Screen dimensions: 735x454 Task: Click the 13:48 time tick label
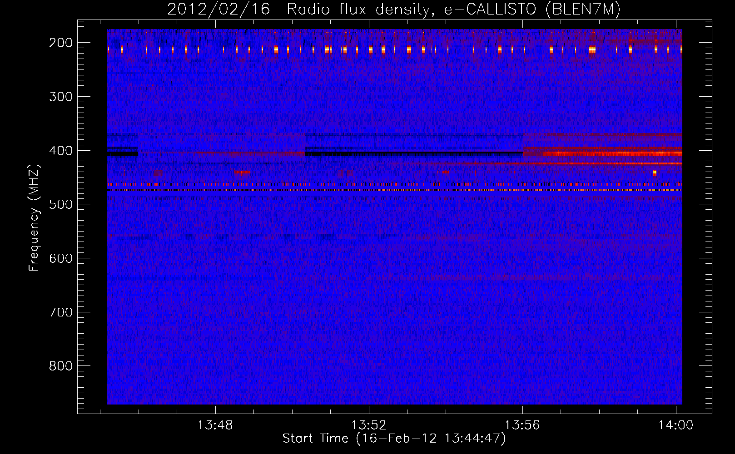[215, 425]
